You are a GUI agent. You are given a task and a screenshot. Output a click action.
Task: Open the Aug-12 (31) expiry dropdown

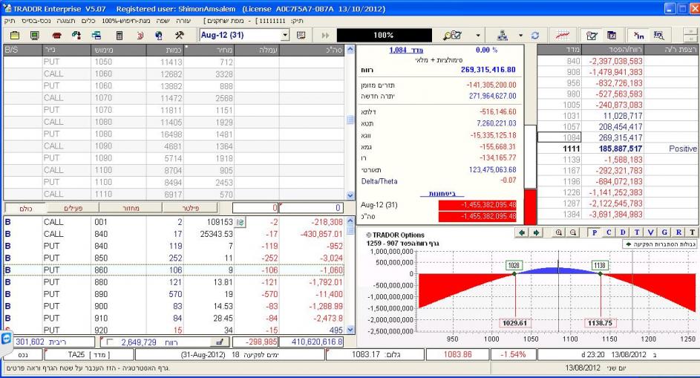tap(285, 35)
